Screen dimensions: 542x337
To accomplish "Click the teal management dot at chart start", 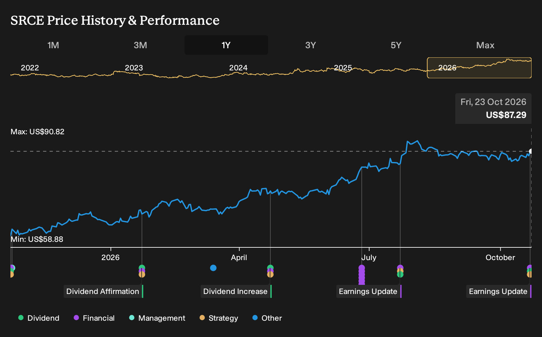I will (x=13, y=268).
